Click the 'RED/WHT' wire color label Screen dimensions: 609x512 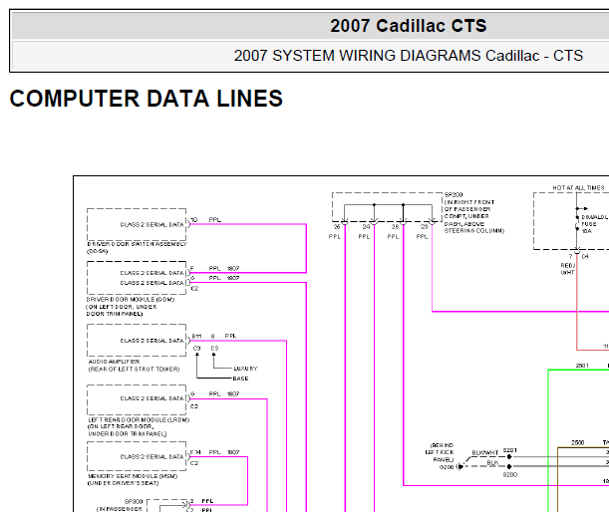(567, 269)
